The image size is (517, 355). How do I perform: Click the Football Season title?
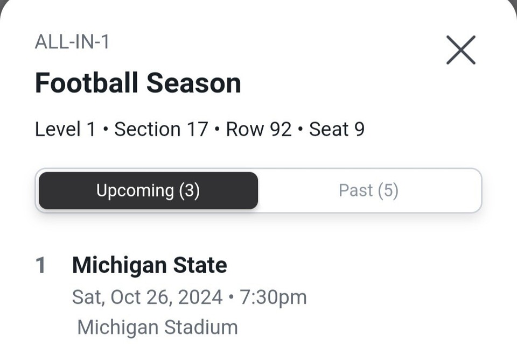click(x=138, y=82)
